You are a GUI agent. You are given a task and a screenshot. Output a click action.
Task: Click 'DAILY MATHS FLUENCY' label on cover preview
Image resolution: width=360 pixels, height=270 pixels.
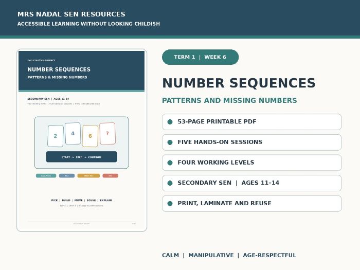coord(41,60)
